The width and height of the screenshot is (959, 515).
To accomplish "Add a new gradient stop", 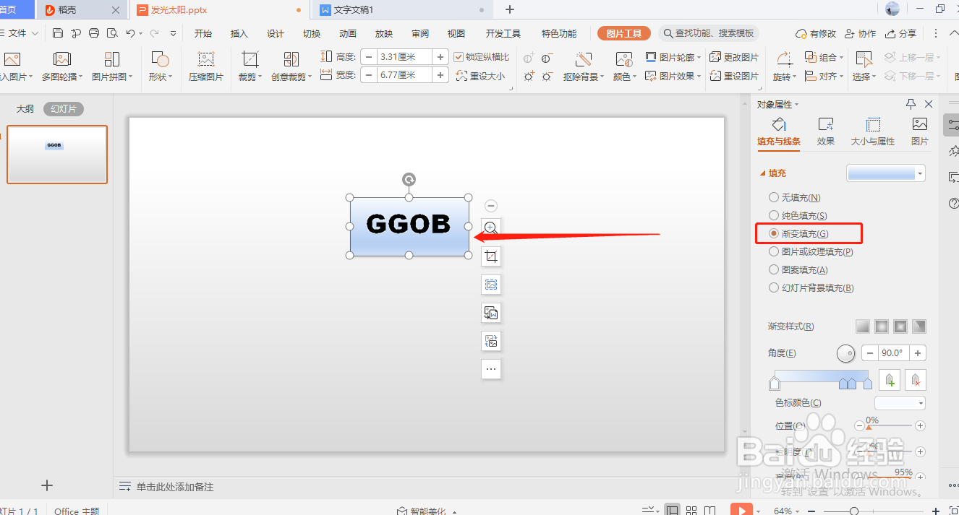I will coord(889,379).
